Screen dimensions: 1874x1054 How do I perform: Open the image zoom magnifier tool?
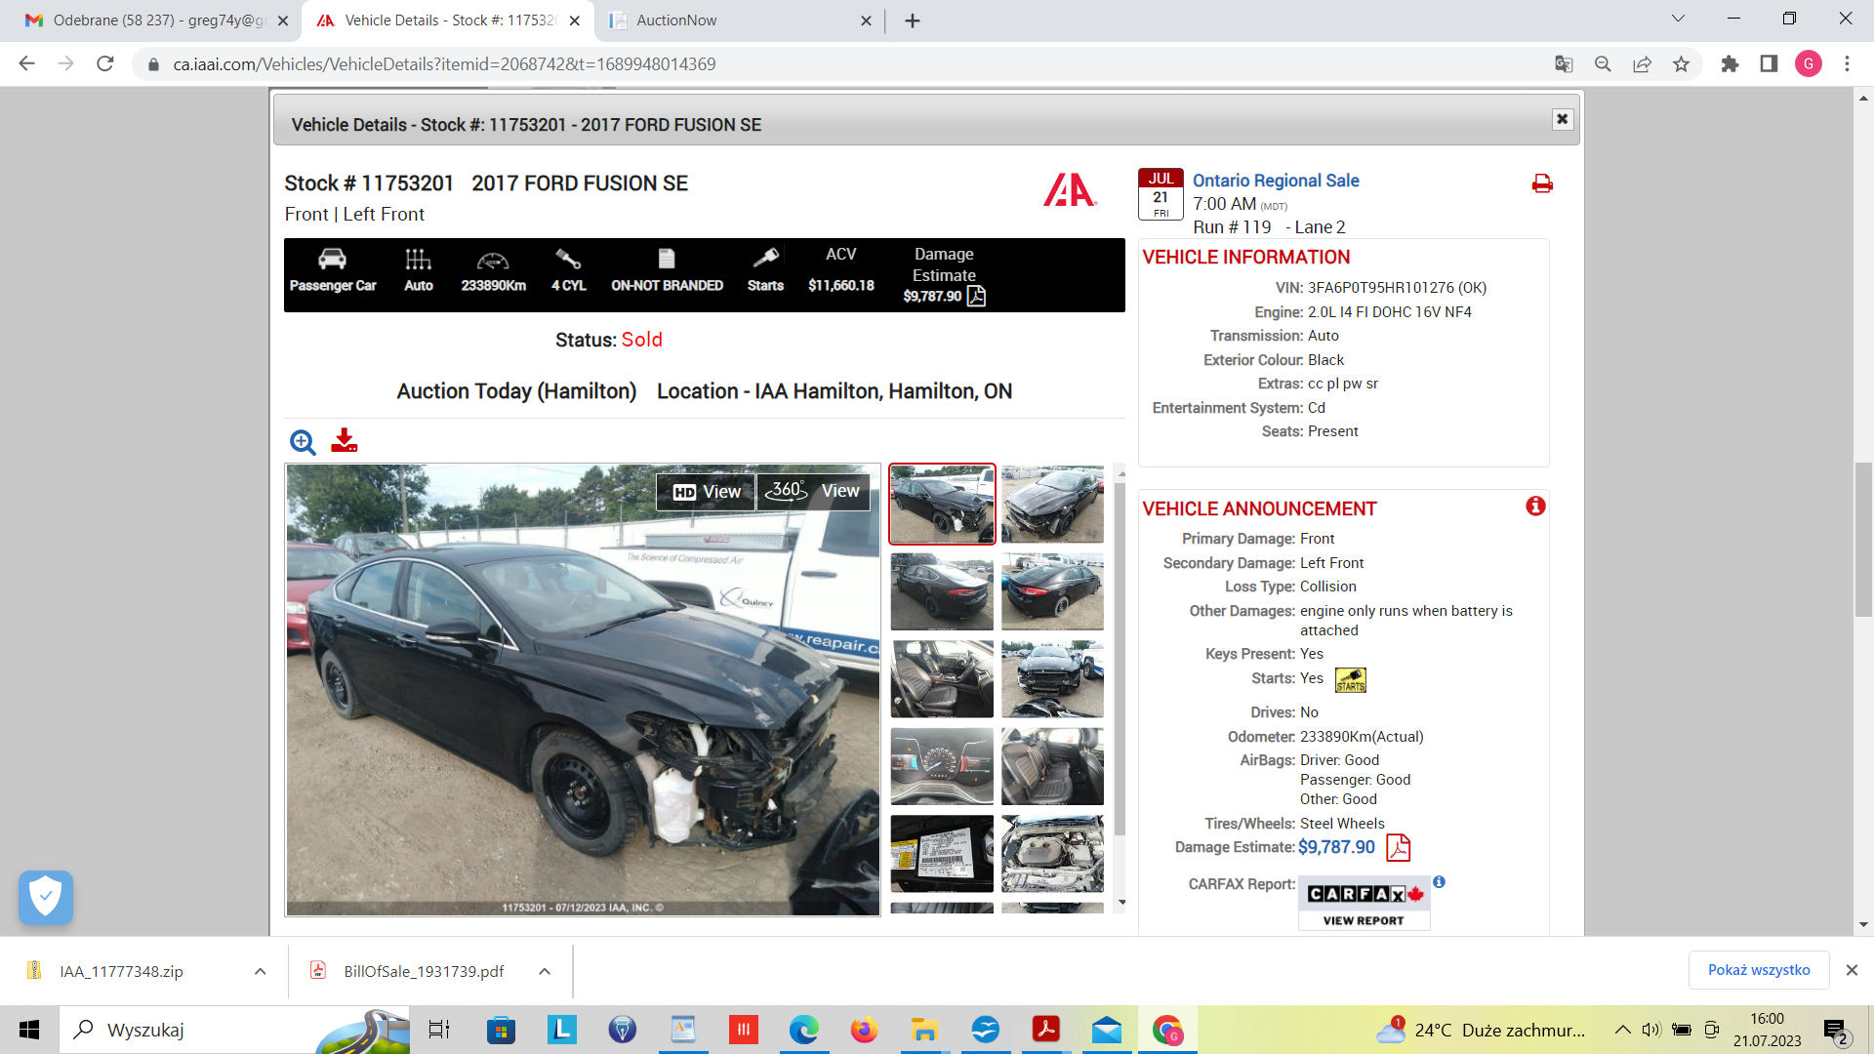(303, 442)
